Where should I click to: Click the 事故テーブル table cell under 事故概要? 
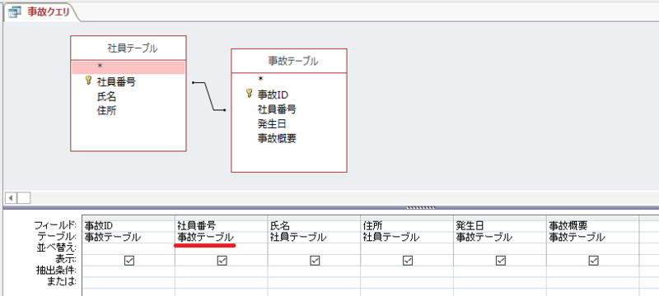pos(593,238)
